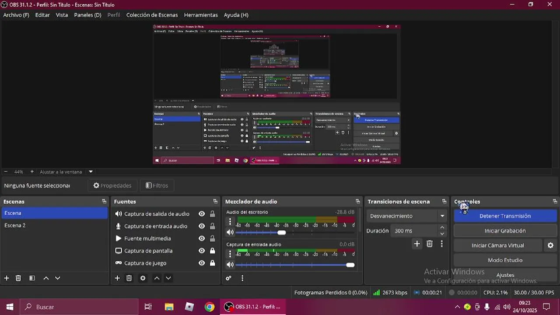Move scene down with arrow icon
The height and width of the screenshot is (315, 560).
pyautogui.click(x=57, y=278)
